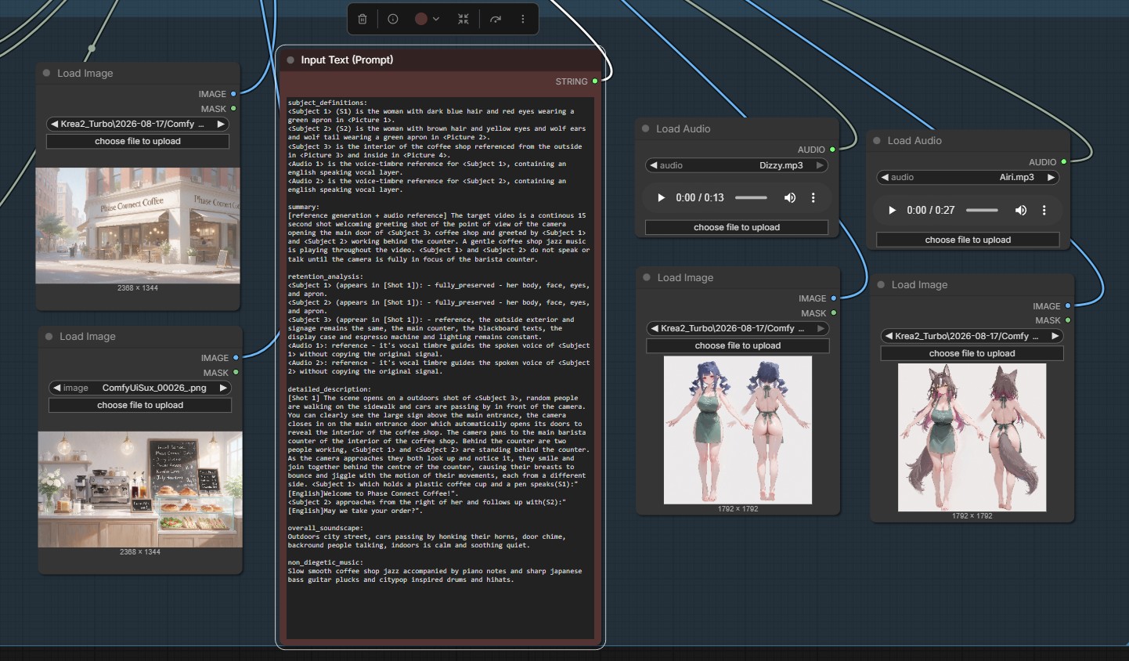The image size is (1129, 661).
Task: Go to next image after ComfyUiSux_00026_.png
Action: pos(223,388)
